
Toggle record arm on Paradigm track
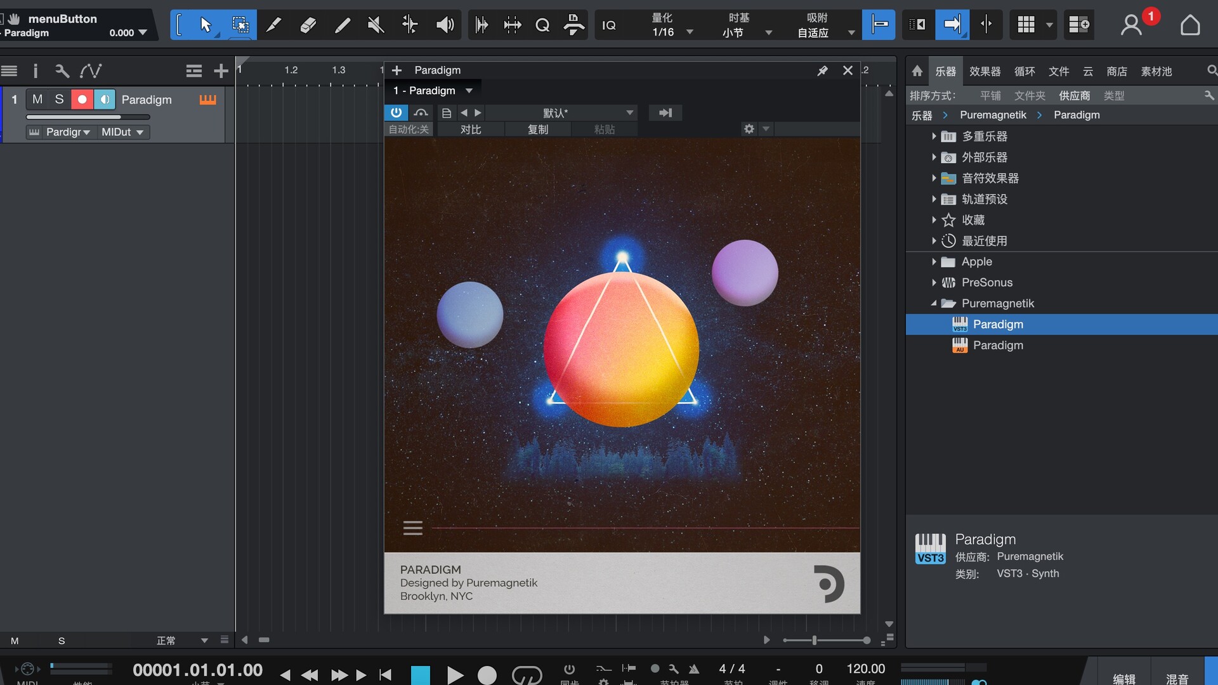[x=82, y=100]
